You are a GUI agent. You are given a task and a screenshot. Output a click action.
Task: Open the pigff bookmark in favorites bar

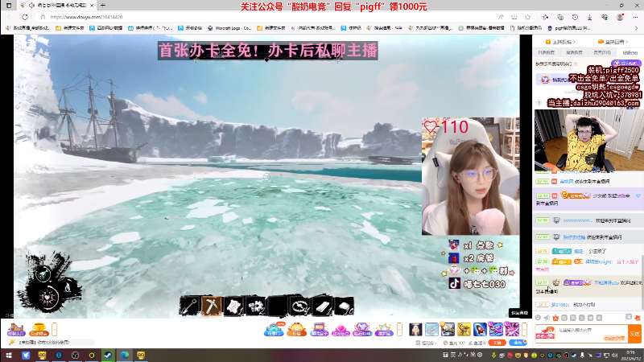[x=569, y=28]
